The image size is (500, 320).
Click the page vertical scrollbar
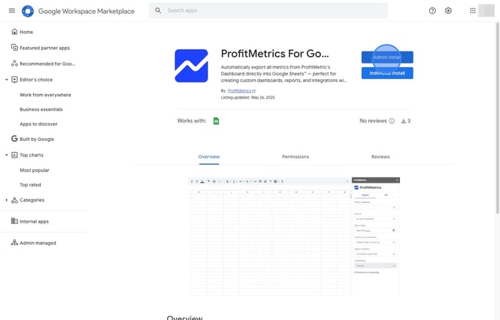(x=498, y=118)
